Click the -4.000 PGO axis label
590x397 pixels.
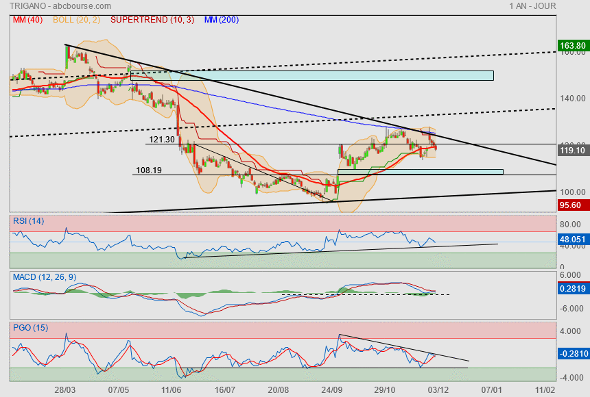click(x=570, y=377)
